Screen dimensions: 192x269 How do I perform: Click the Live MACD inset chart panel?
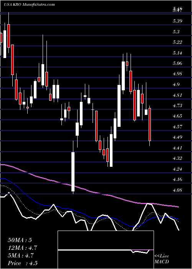pyautogui.click(x=106, y=250)
